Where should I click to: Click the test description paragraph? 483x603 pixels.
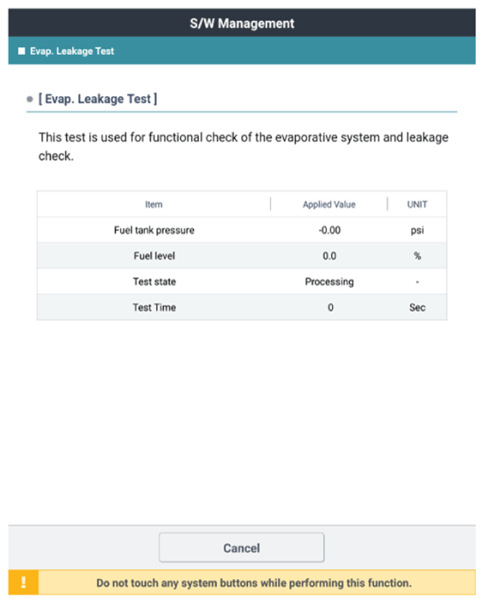243,146
